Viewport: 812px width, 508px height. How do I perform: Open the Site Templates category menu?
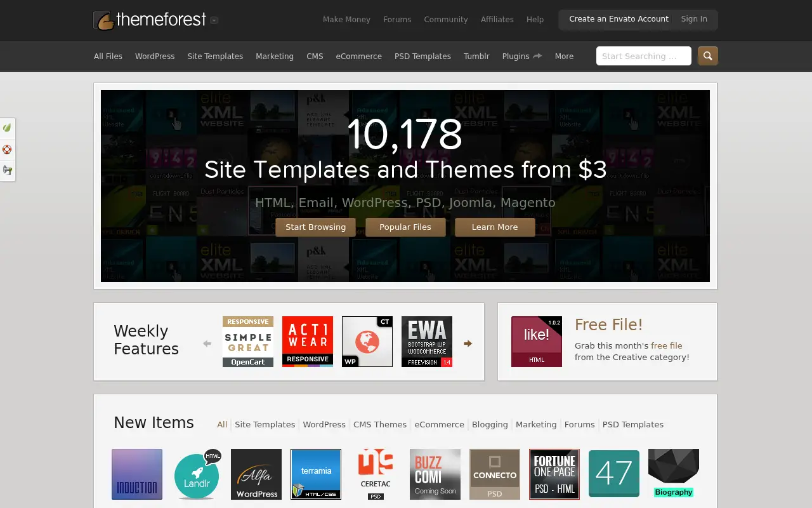point(215,56)
